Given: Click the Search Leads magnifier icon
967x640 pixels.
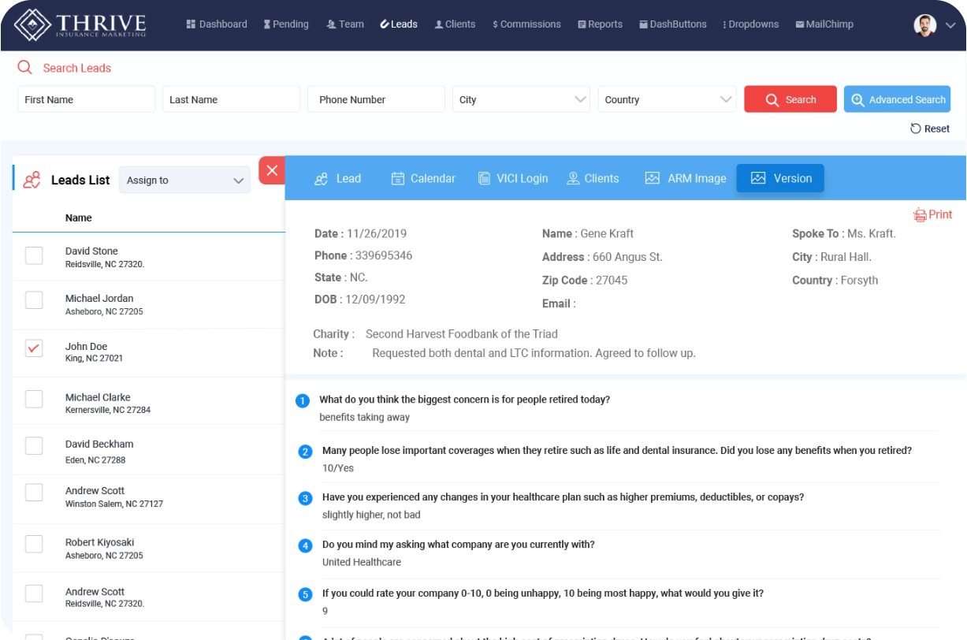Looking at the screenshot, I should [25, 68].
